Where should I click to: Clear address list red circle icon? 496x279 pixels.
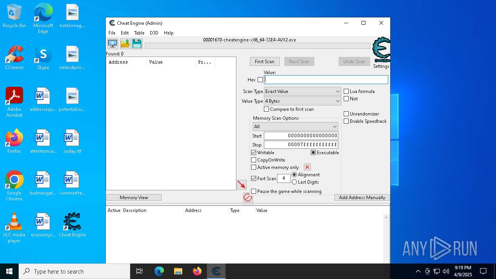[x=248, y=198]
